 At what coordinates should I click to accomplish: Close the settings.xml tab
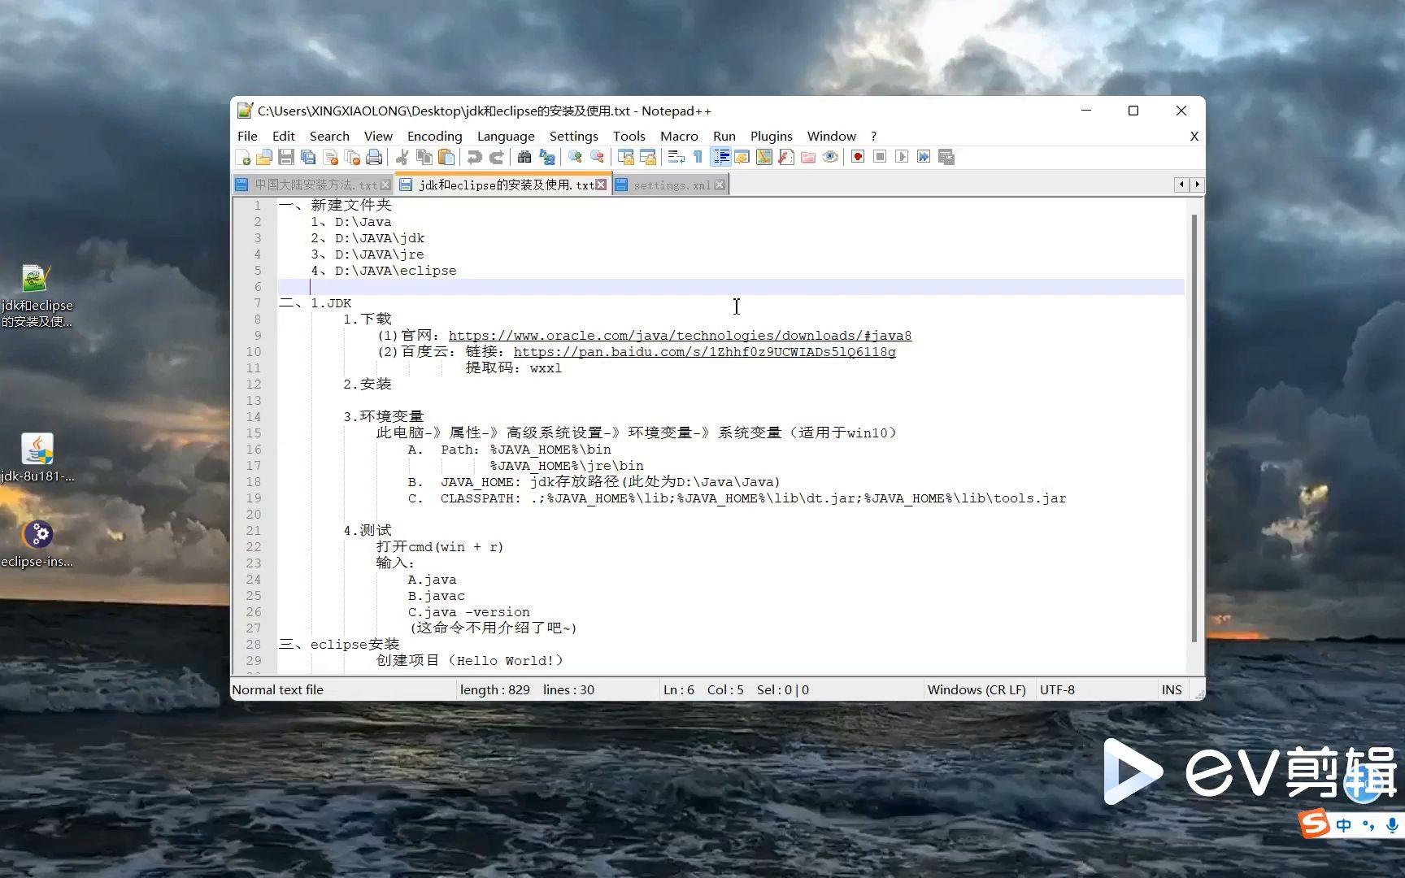720,185
